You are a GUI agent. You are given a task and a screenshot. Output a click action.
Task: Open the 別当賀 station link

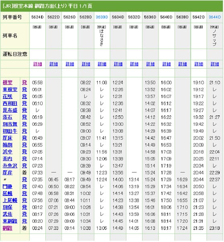point(10,124)
